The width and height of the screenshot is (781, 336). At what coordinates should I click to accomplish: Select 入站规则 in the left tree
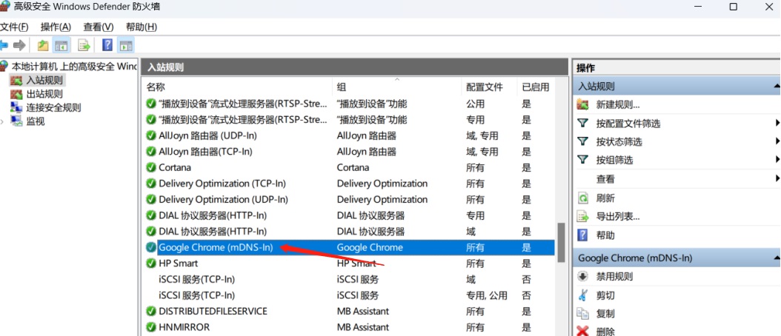coord(44,80)
